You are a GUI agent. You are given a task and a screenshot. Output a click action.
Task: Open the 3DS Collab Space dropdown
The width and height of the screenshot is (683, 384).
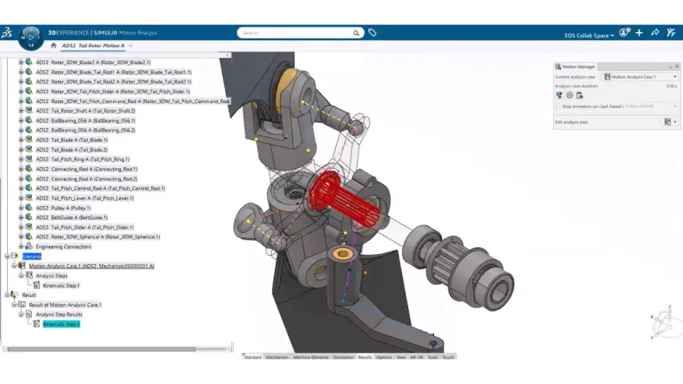tap(590, 36)
